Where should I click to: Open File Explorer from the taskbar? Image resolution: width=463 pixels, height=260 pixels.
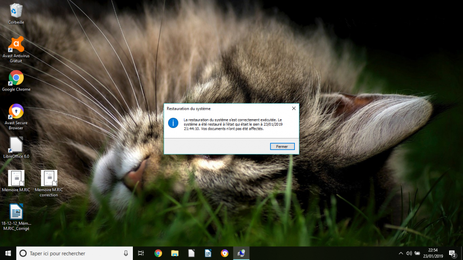click(175, 253)
